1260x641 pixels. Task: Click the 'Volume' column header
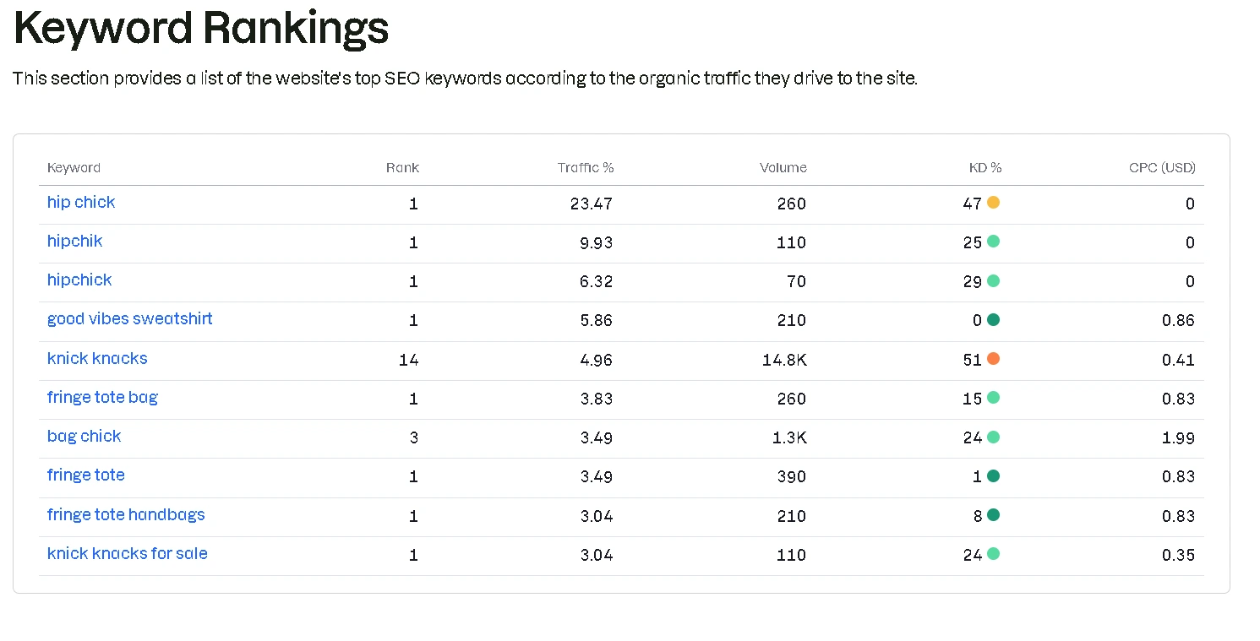pos(783,168)
